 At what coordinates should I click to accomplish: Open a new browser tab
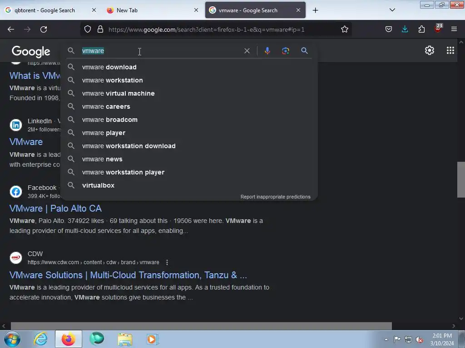click(315, 10)
